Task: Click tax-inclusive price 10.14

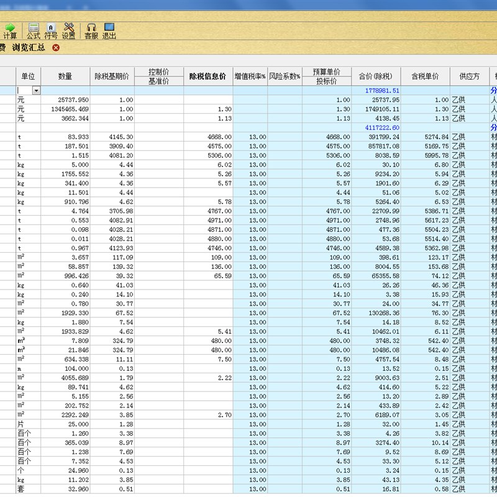Action: pyautogui.click(x=425, y=443)
